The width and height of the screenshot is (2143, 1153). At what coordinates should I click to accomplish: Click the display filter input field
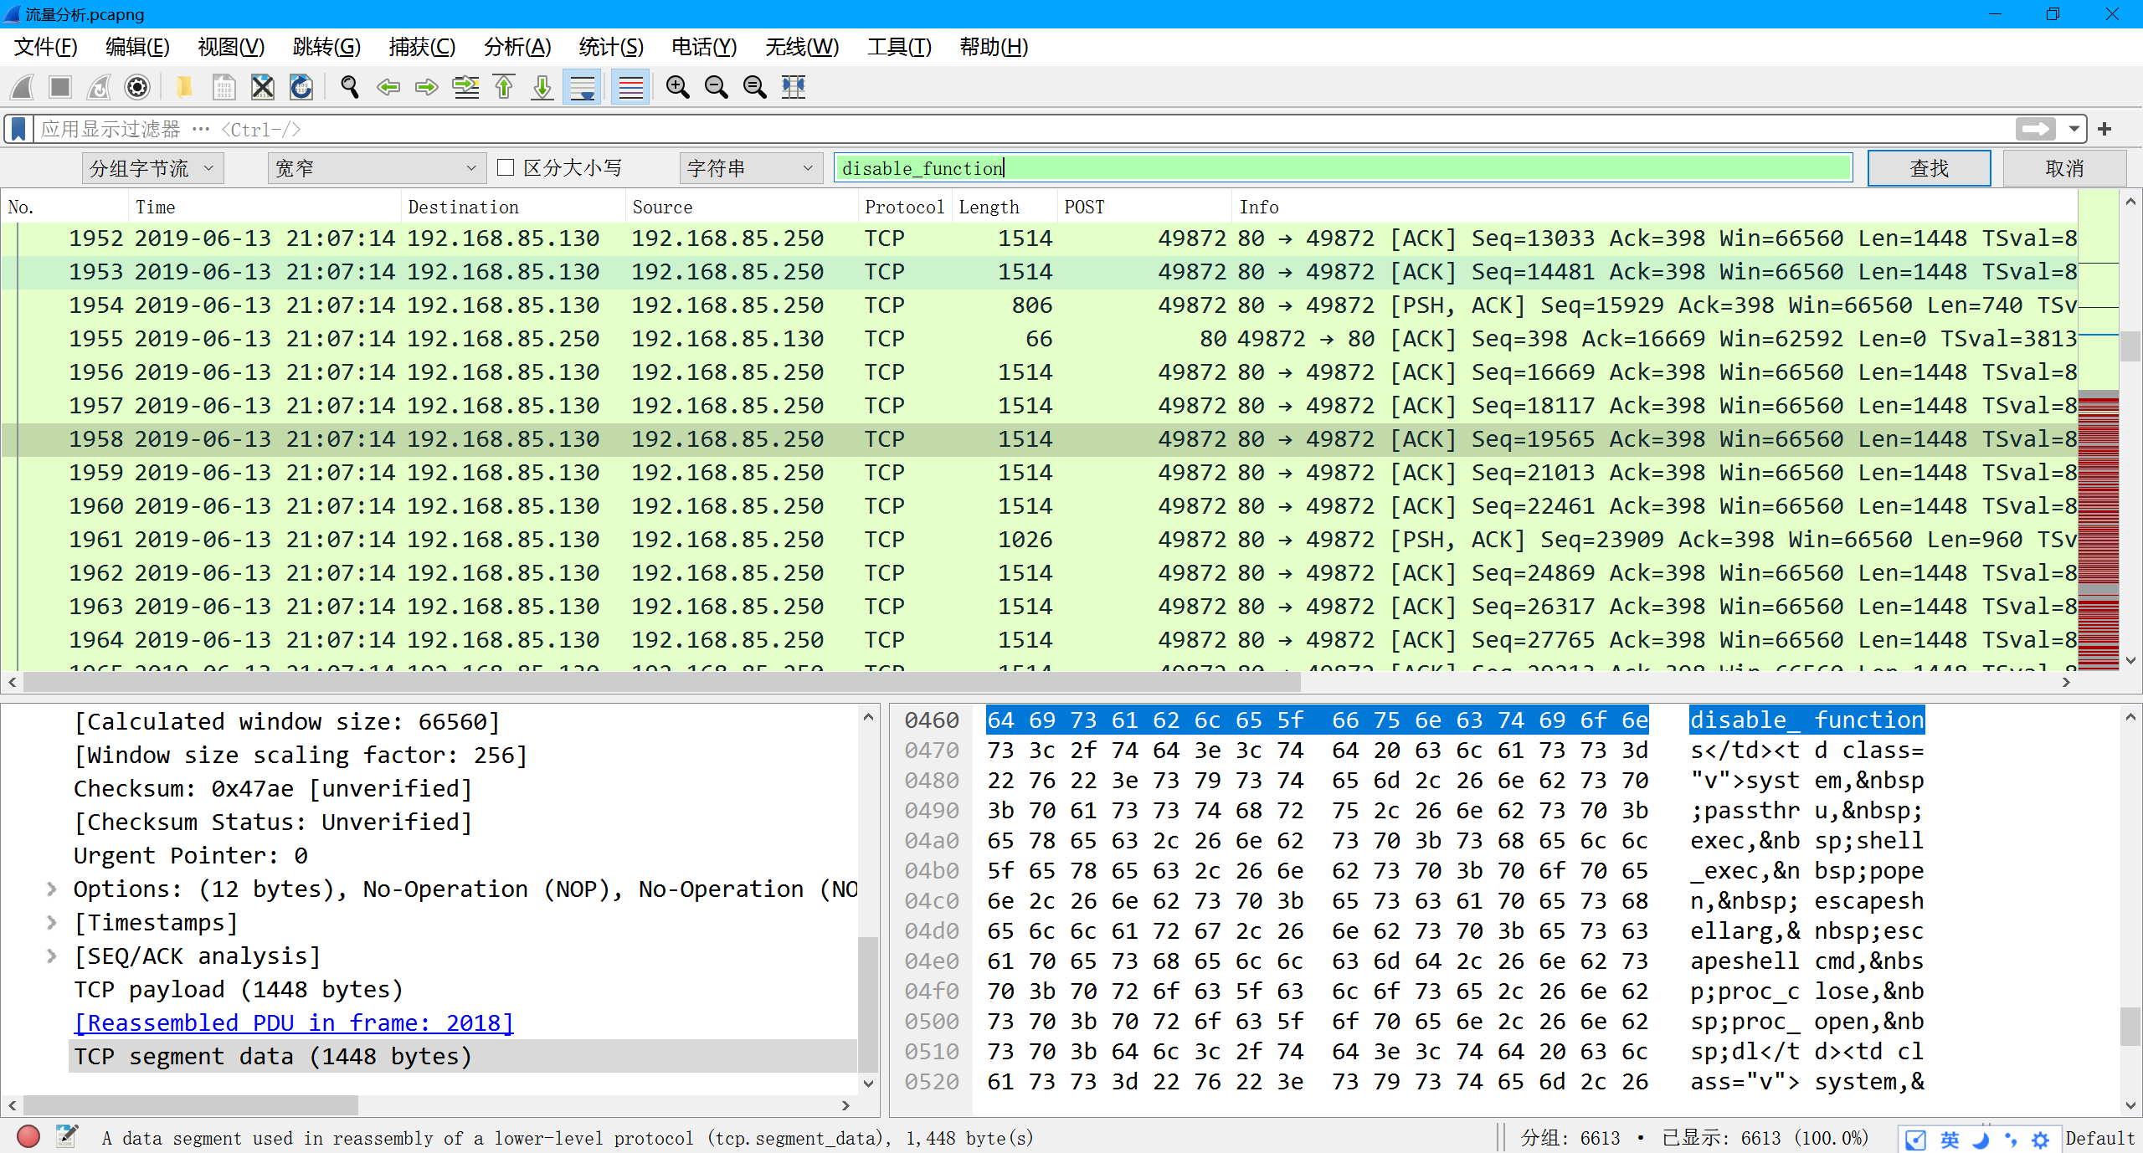pyautogui.click(x=1005, y=129)
